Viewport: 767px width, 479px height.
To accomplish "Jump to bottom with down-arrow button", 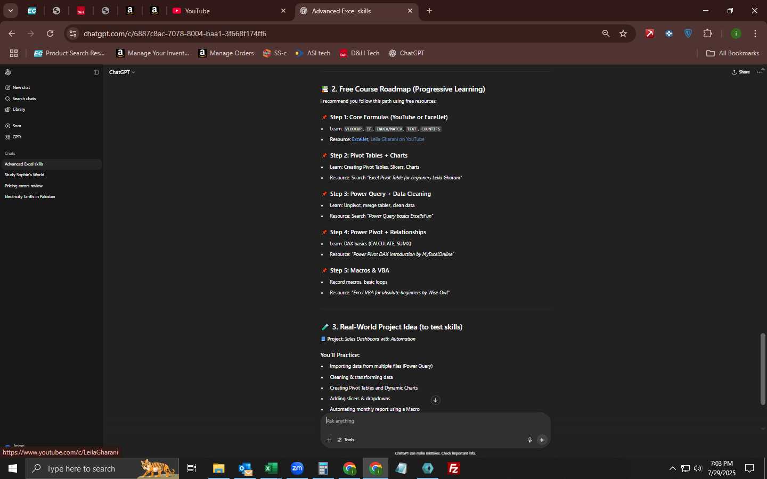I will tap(436, 400).
